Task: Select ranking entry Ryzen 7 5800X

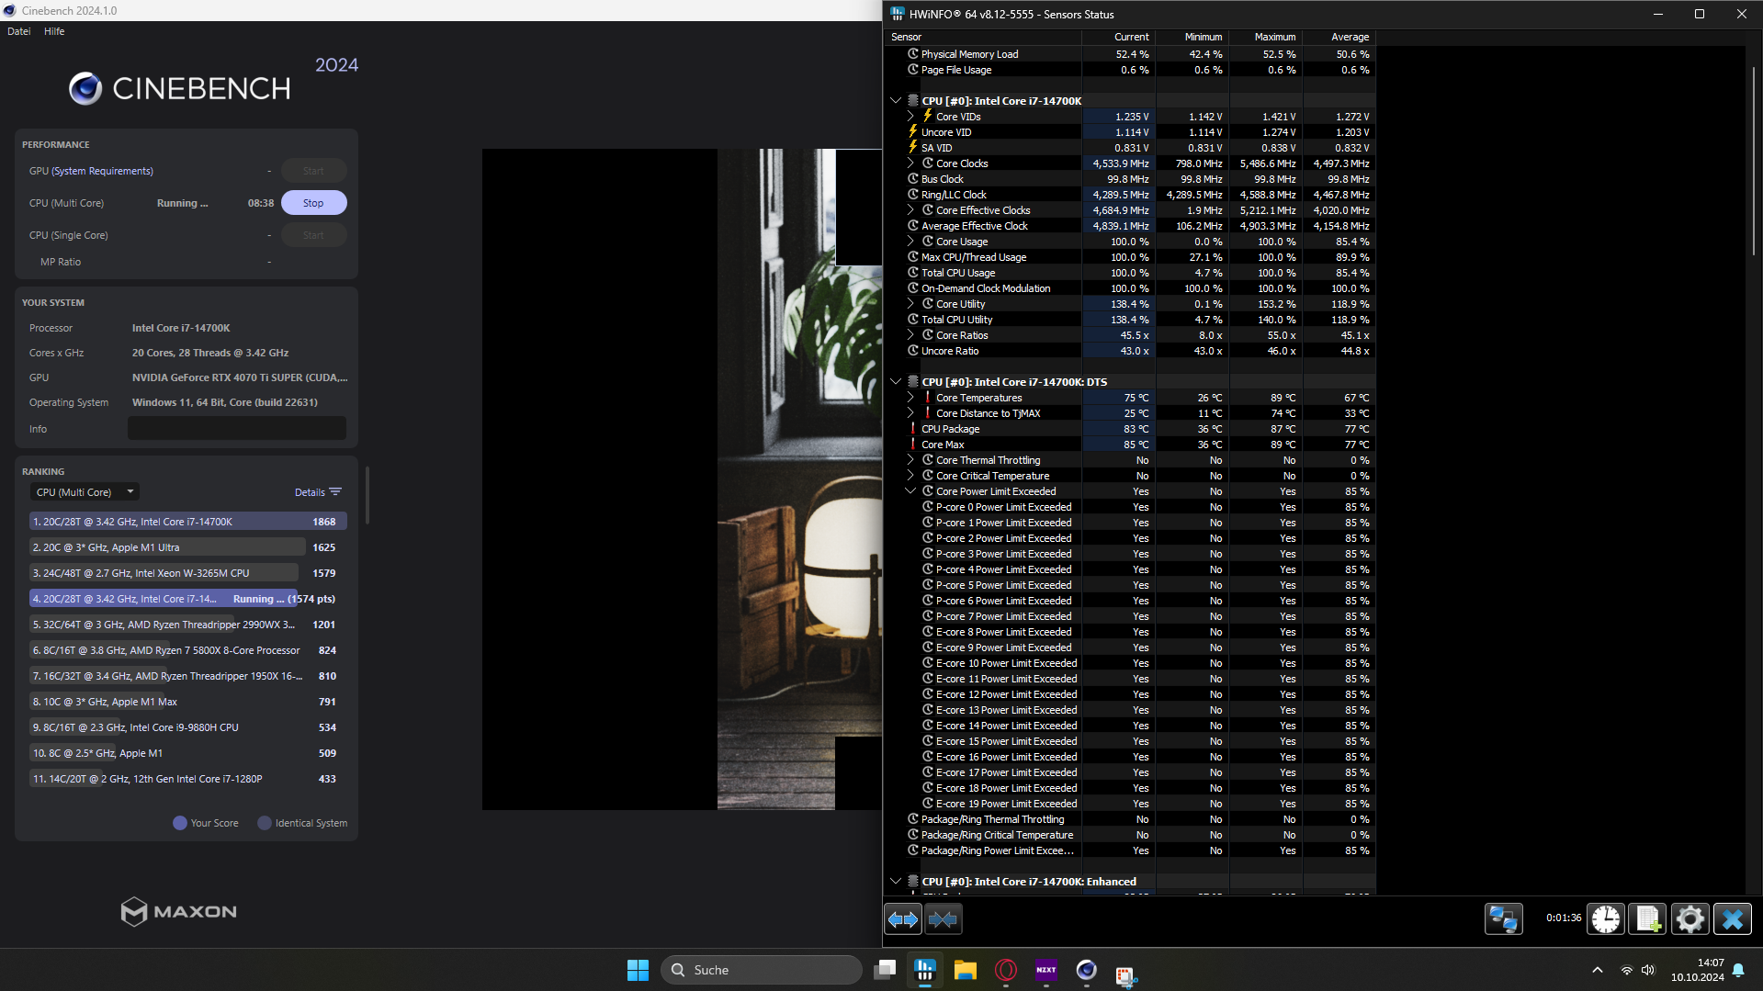Action: (187, 650)
